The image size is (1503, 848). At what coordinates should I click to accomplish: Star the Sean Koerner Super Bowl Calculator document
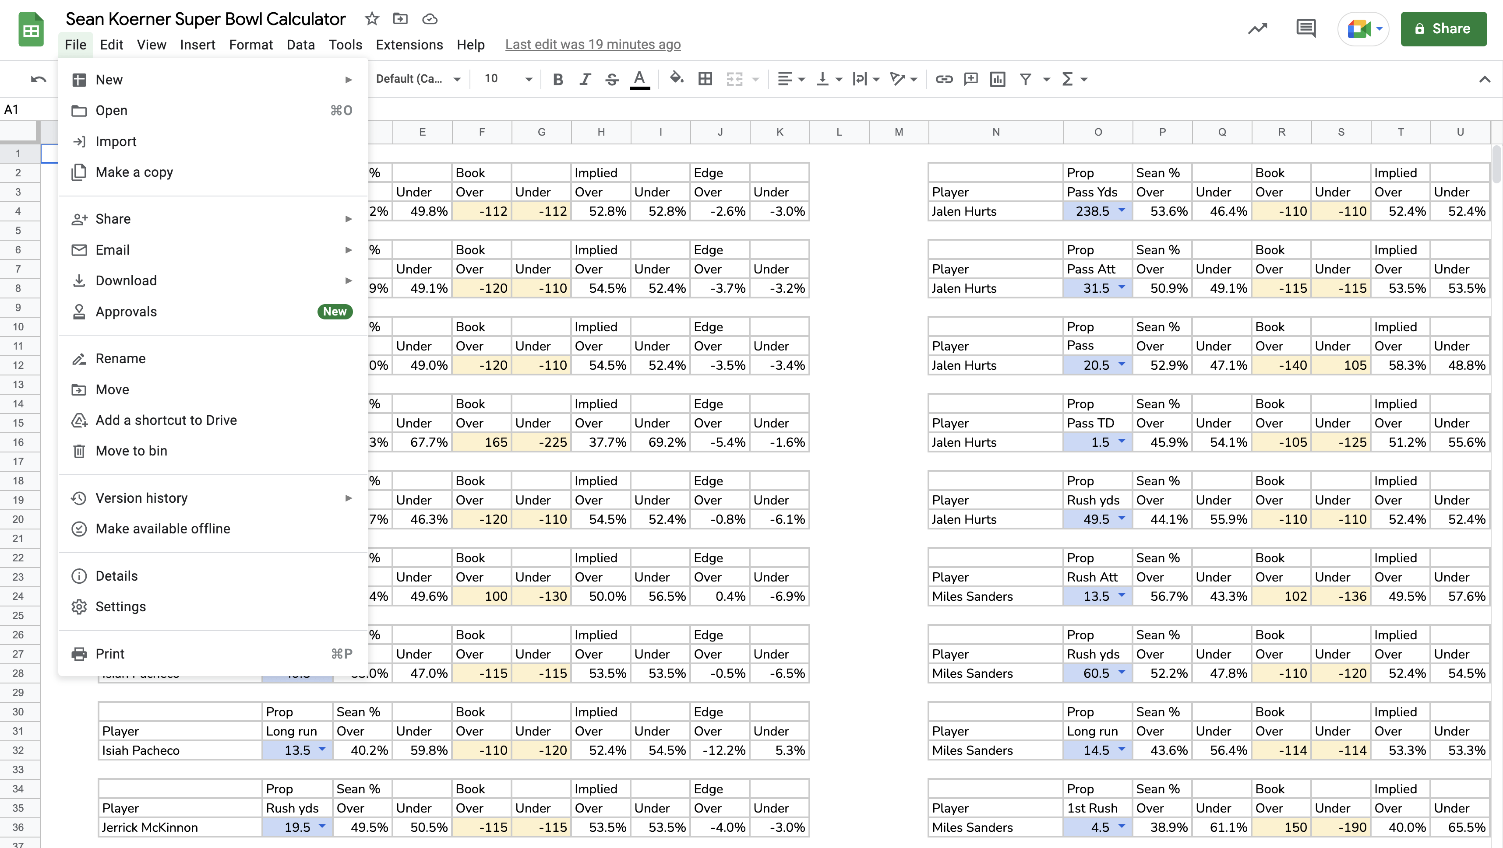point(372,19)
